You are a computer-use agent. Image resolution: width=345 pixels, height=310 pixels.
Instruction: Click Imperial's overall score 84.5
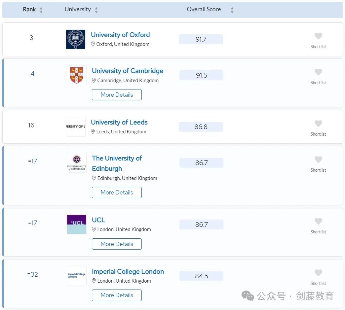(x=201, y=276)
